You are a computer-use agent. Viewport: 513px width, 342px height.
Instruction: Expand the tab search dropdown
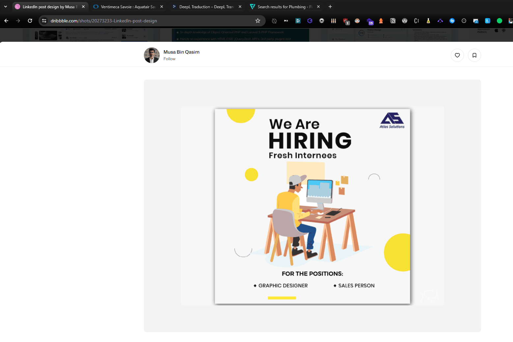pyautogui.click(x=6, y=7)
